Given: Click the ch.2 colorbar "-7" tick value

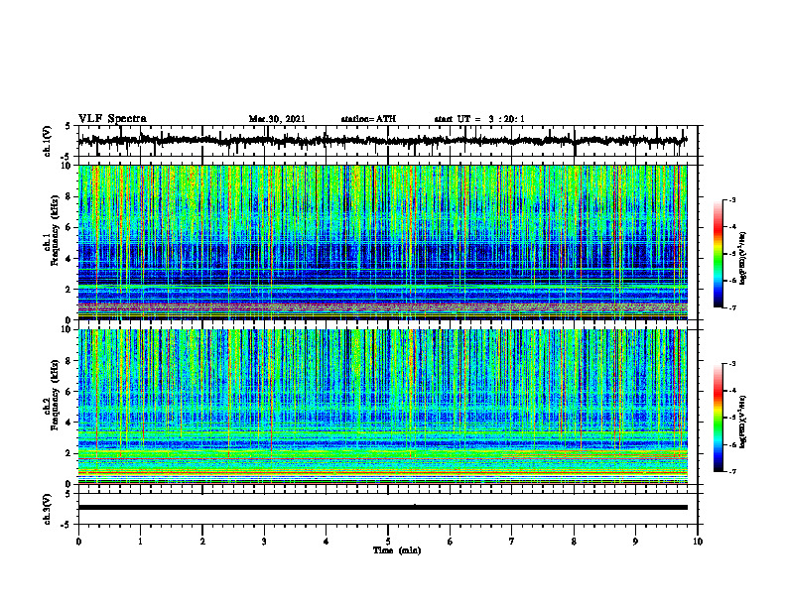Looking at the screenshot, I should click(x=732, y=472).
